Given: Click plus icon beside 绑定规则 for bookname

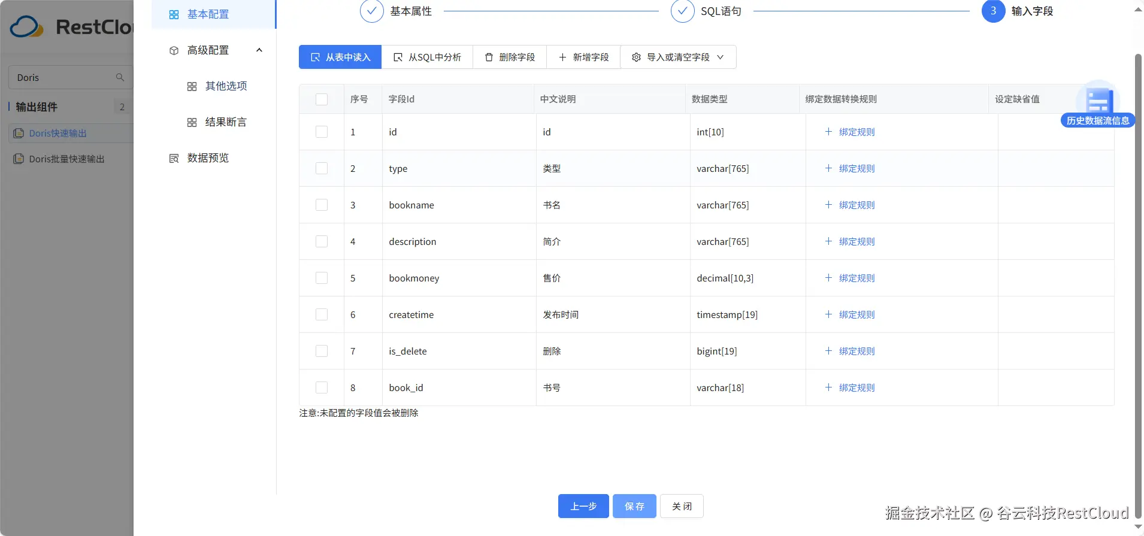Looking at the screenshot, I should tap(828, 205).
